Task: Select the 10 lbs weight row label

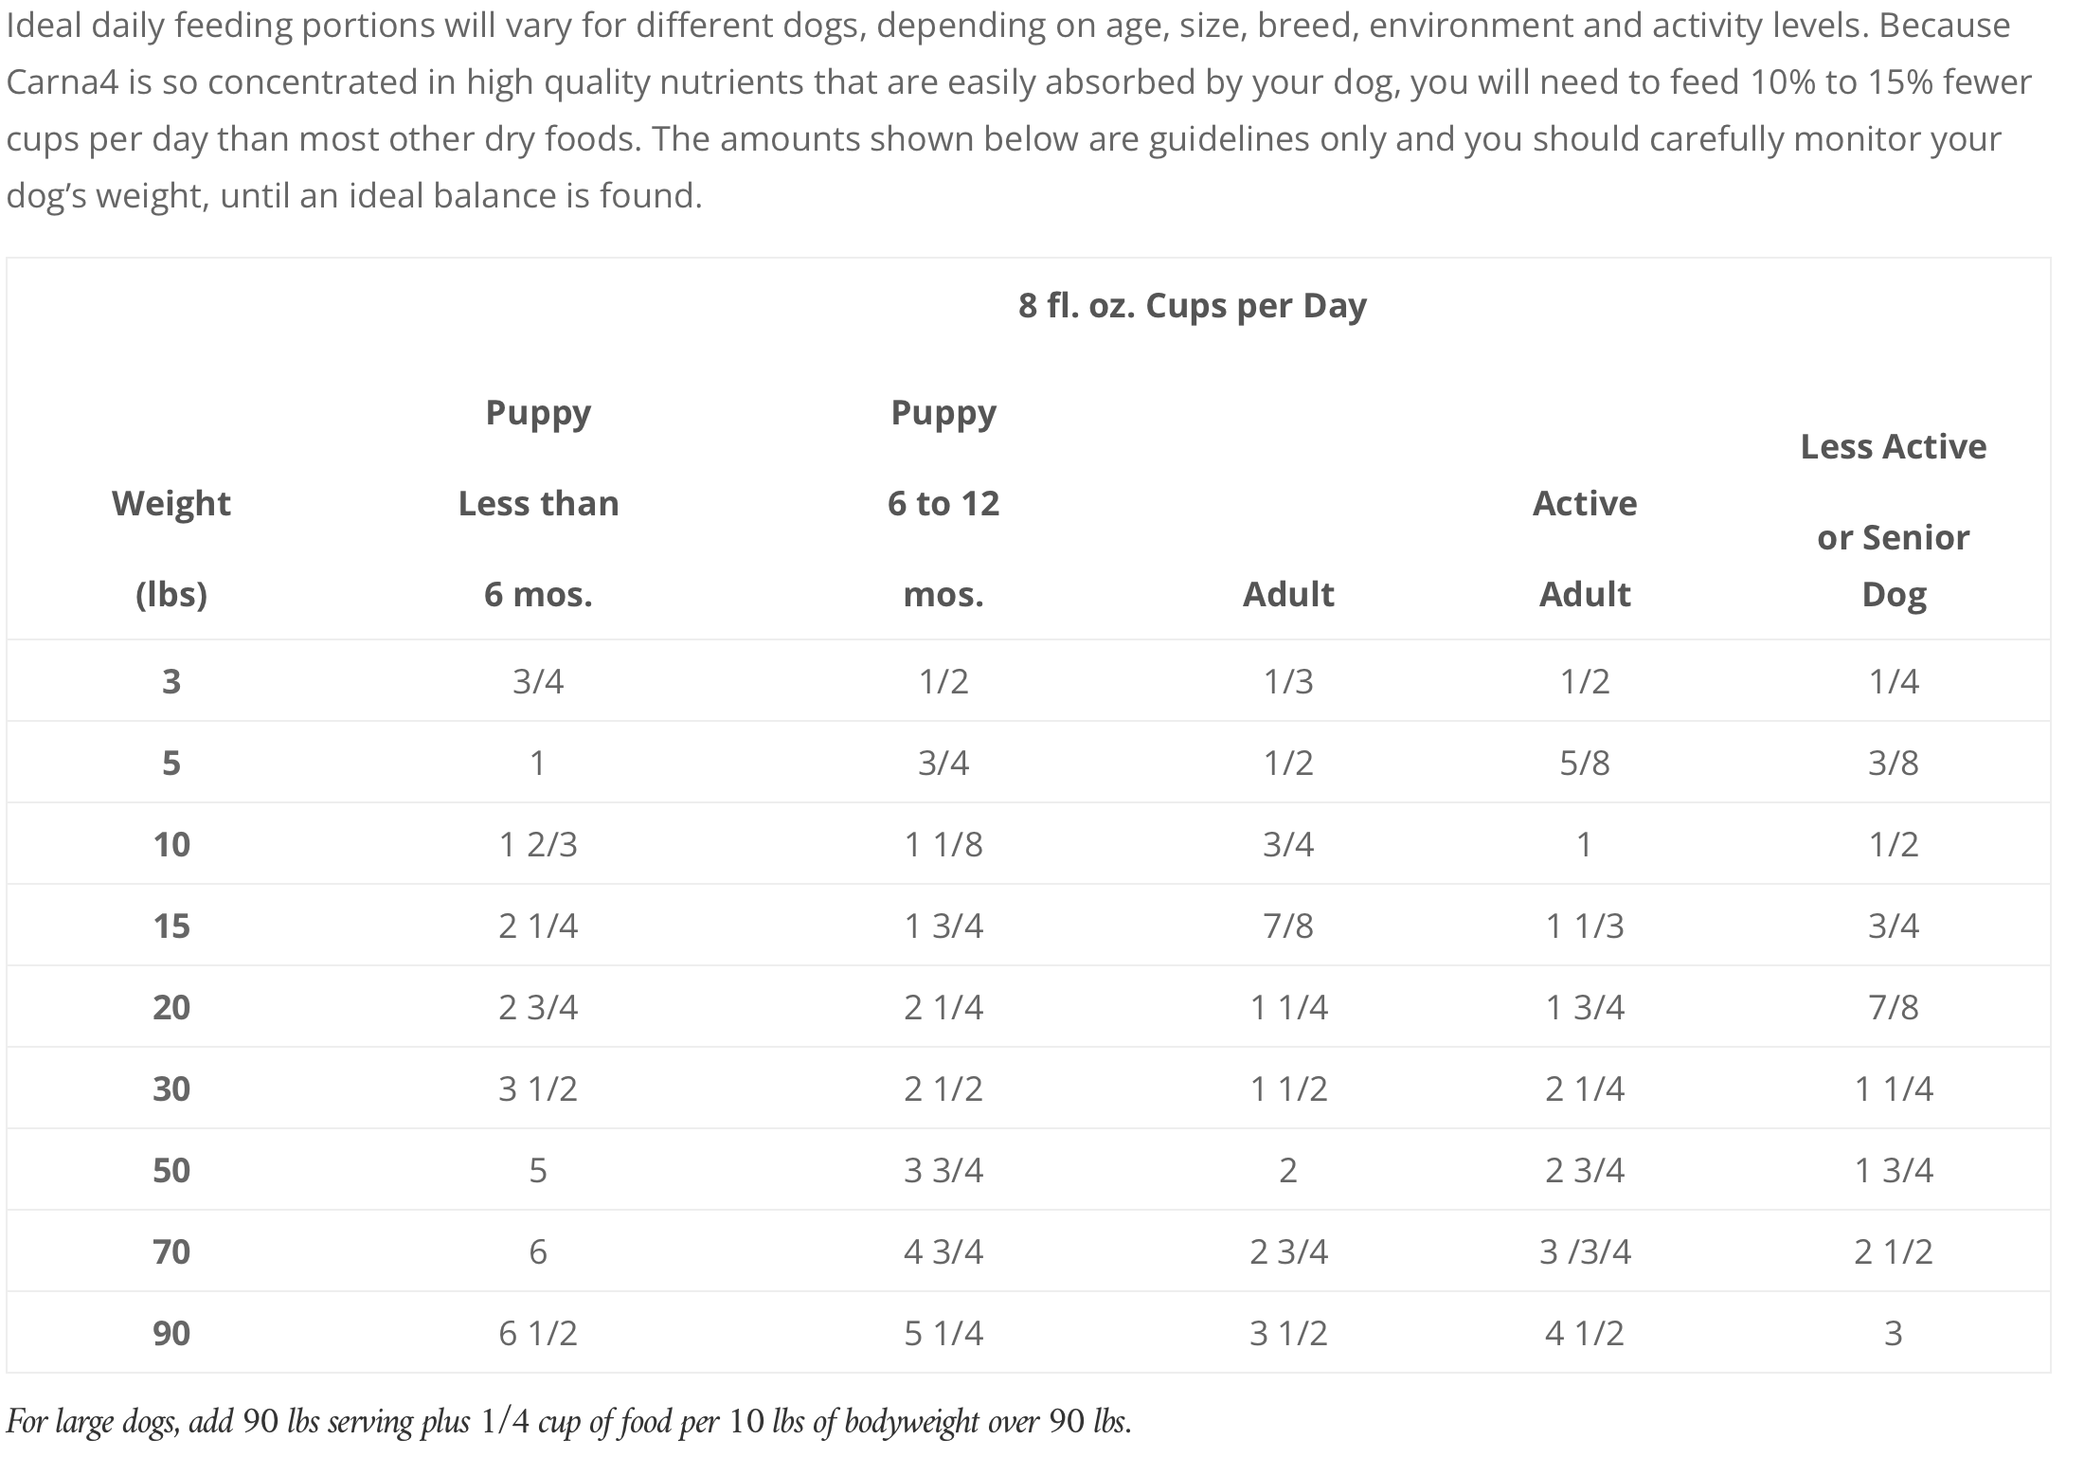Action: (171, 844)
